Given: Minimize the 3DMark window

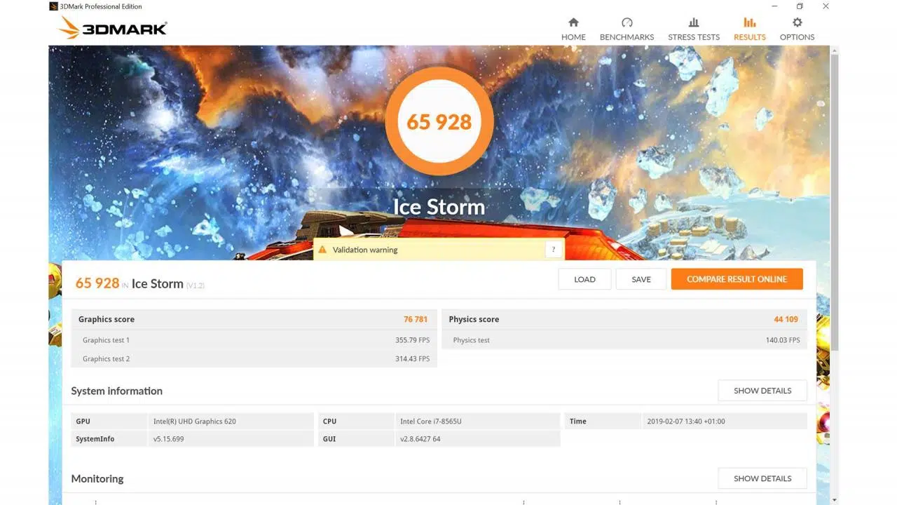Looking at the screenshot, I should 774,6.
